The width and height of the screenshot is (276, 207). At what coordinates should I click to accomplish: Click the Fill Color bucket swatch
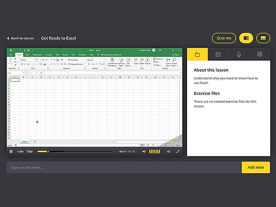40,64
